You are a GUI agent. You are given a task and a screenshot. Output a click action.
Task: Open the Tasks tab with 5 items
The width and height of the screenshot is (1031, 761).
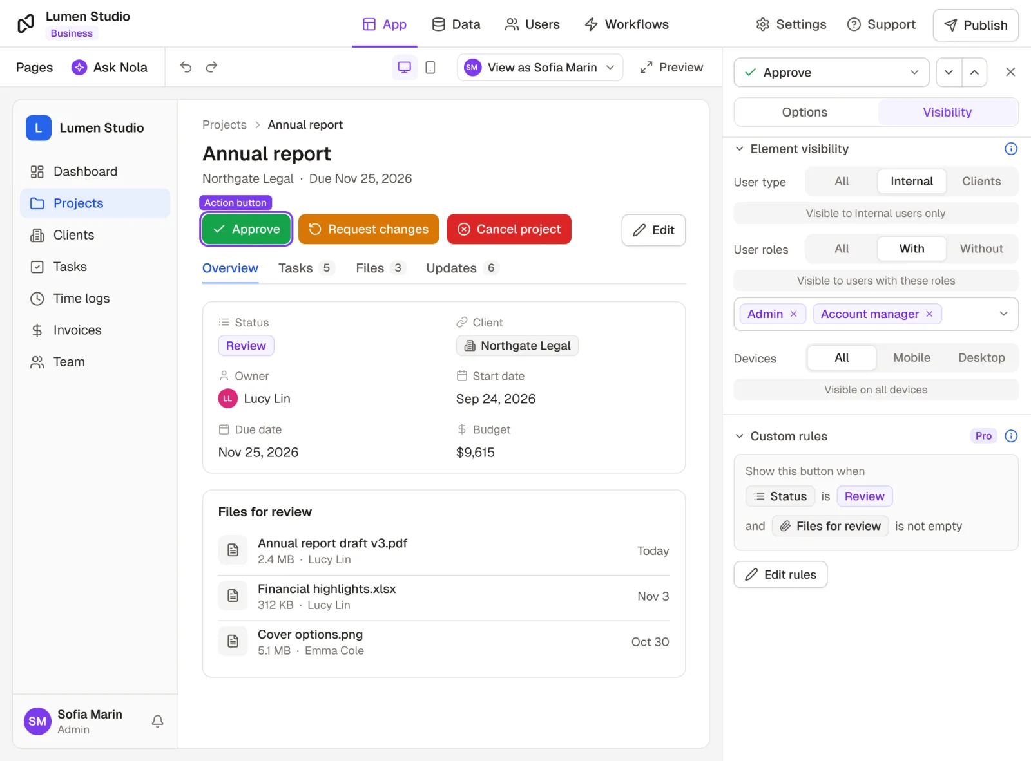point(307,268)
